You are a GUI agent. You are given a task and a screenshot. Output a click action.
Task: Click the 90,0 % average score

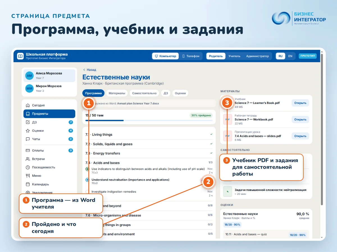click(x=303, y=214)
